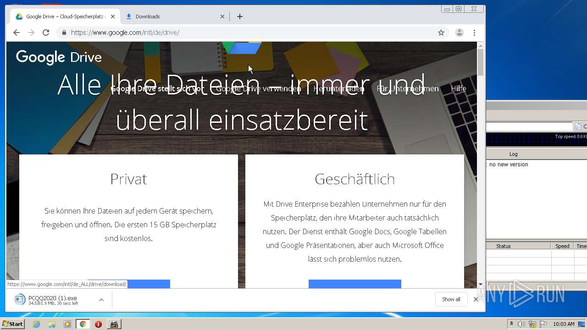Image resolution: width=587 pixels, height=330 pixels.
Task: Click the blue button under Privat
Action: 128,284
